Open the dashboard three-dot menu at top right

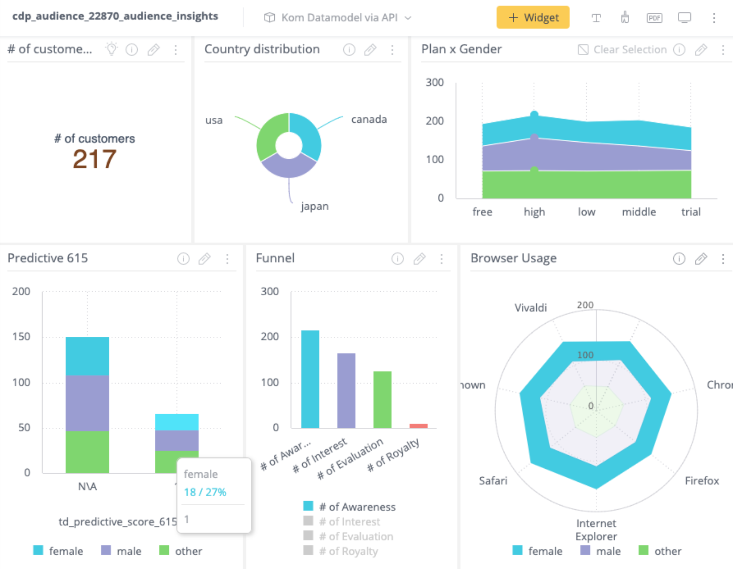[x=714, y=18]
